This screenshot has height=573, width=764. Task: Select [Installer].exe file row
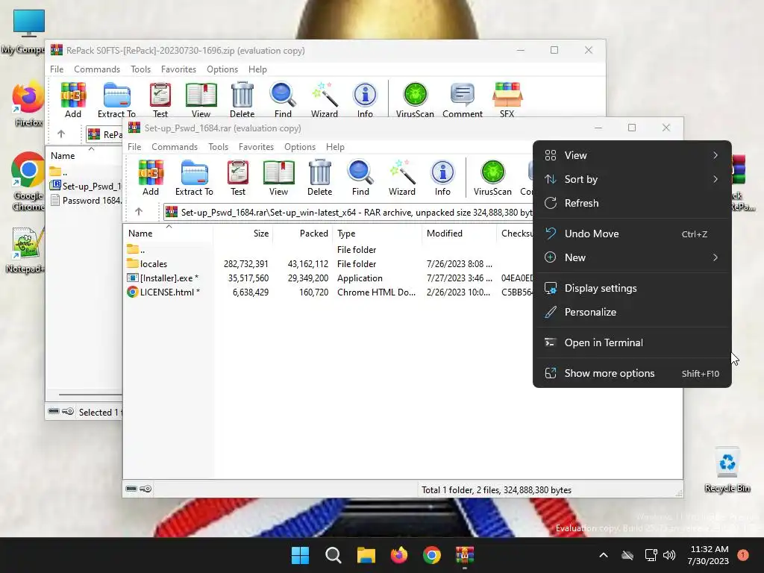click(328, 278)
